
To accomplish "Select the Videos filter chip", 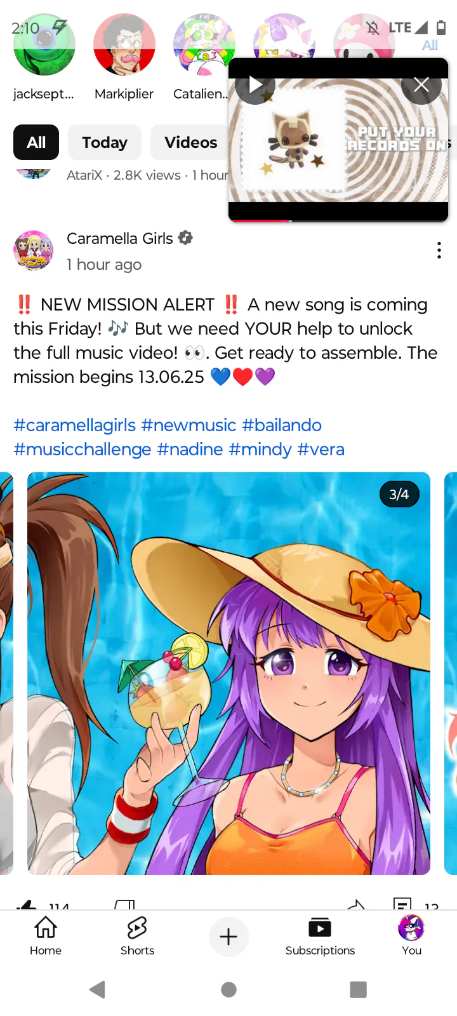I will point(190,142).
